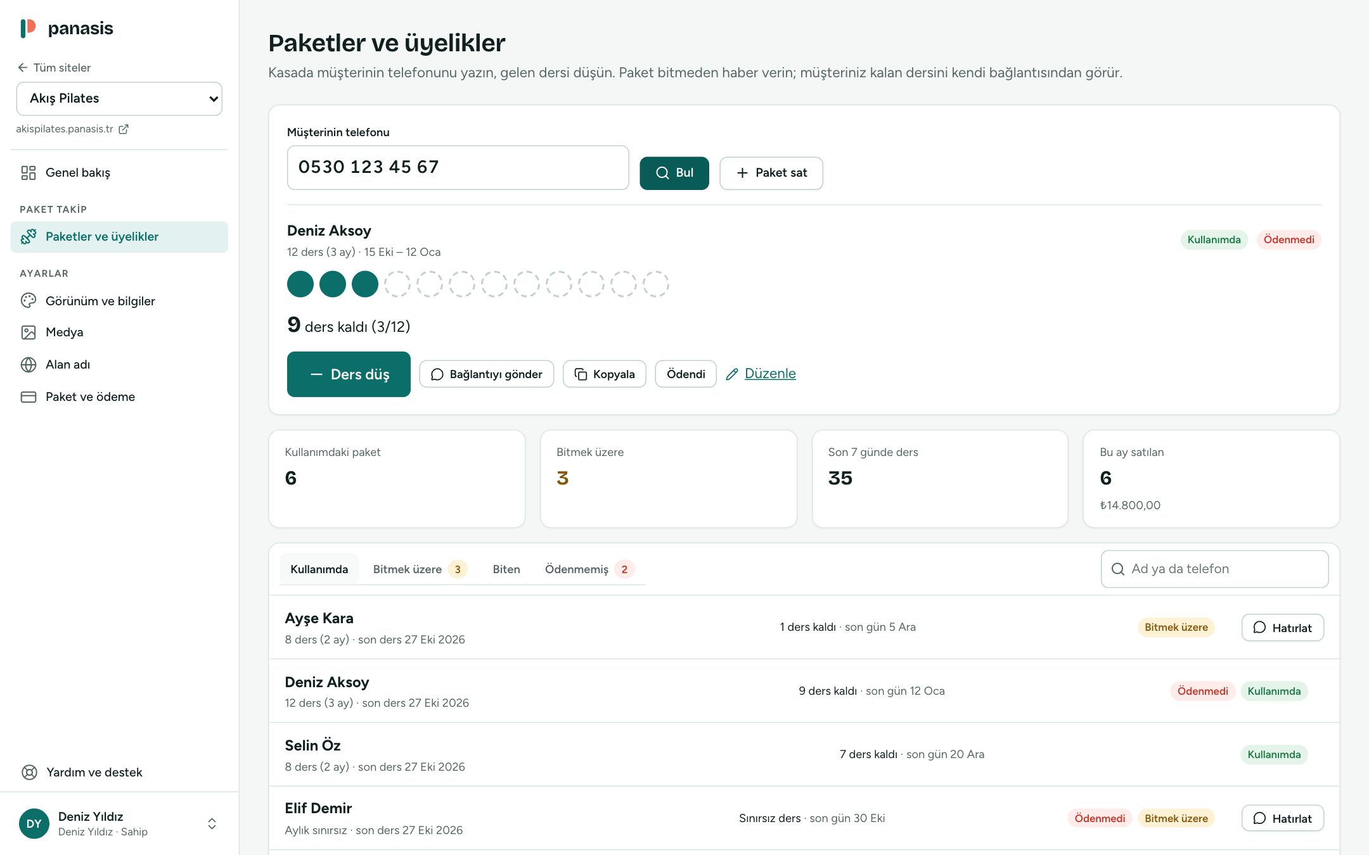Click the Ders düş button

[x=349, y=374]
